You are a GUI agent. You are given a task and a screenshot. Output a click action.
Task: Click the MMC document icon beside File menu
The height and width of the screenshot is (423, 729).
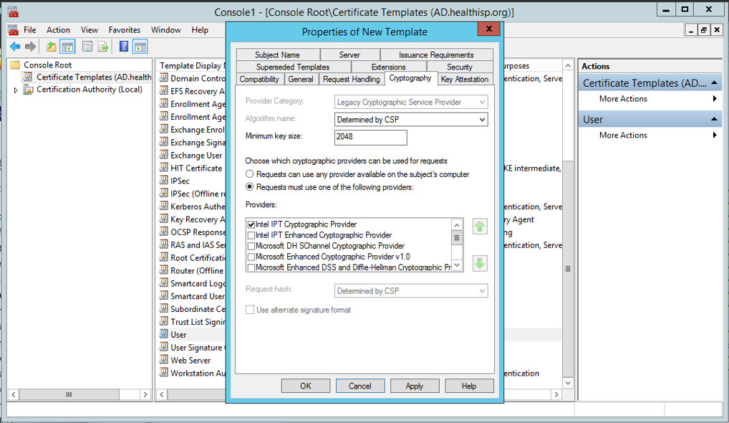[x=13, y=30]
